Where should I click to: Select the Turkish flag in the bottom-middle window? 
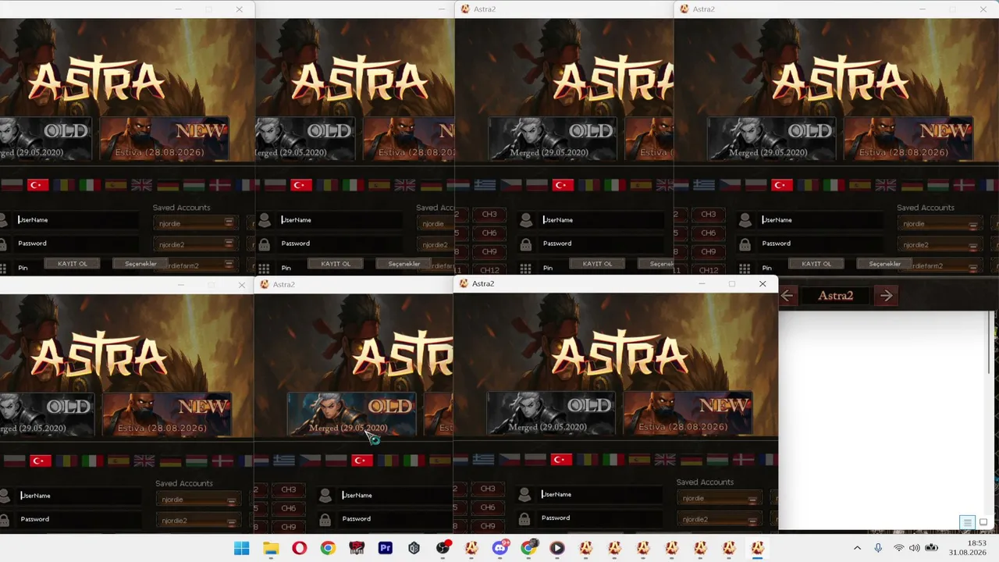click(x=361, y=461)
